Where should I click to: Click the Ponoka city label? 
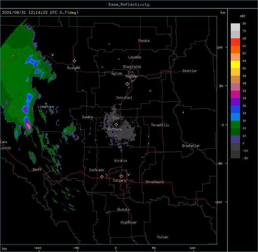144,41
